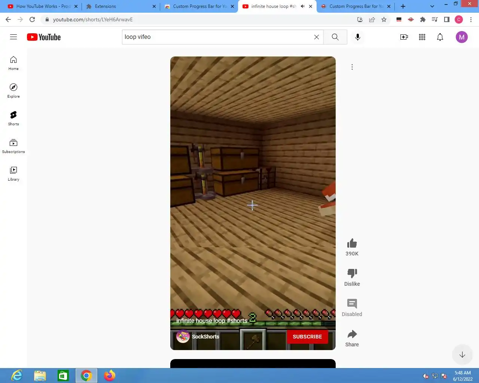Open the SockShorts channel name link
Screen dimensions: 479x383
click(x=205, y=337)
